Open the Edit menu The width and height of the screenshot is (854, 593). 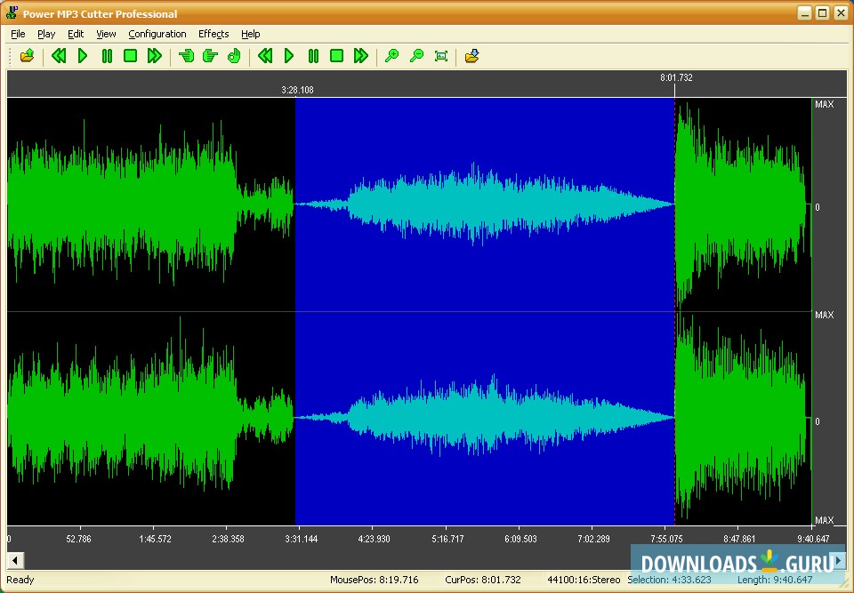click(76, 34)
